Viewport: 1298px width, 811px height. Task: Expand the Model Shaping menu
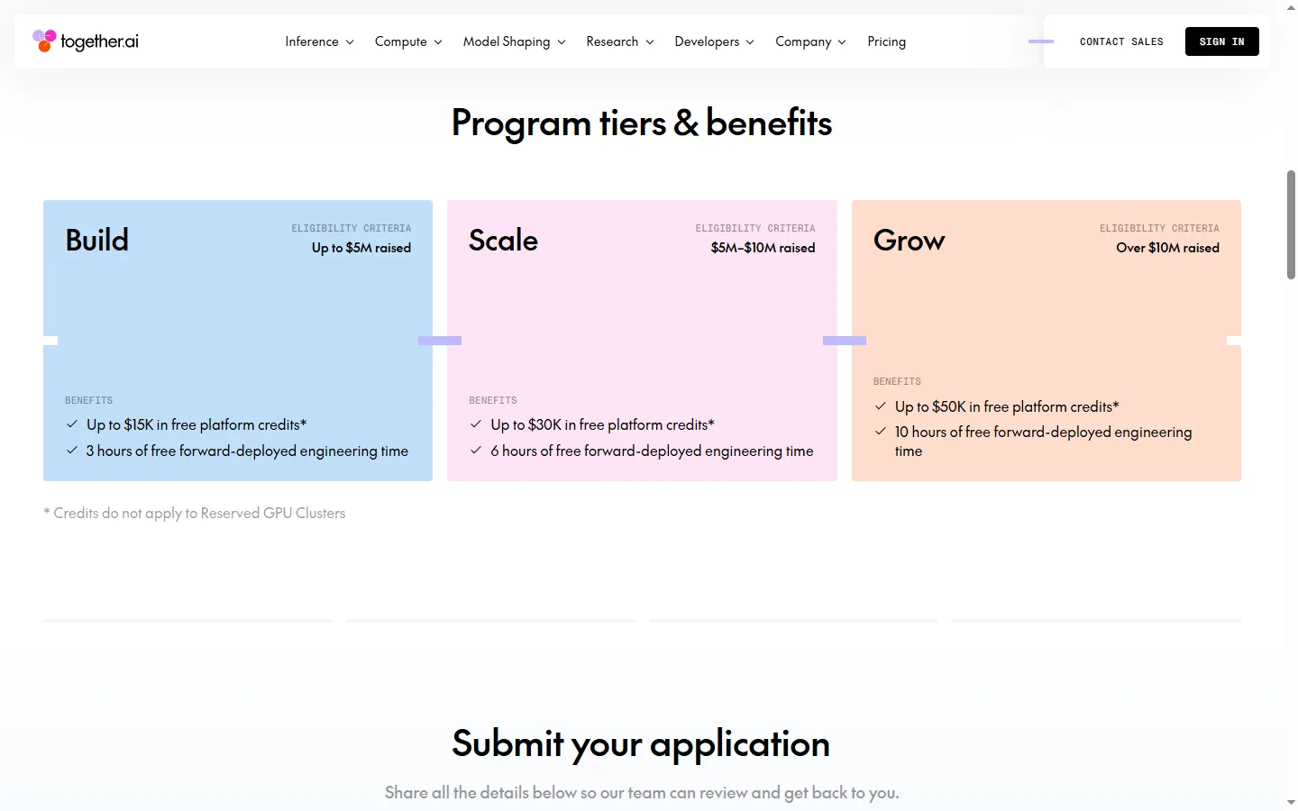tap(514, 41)
